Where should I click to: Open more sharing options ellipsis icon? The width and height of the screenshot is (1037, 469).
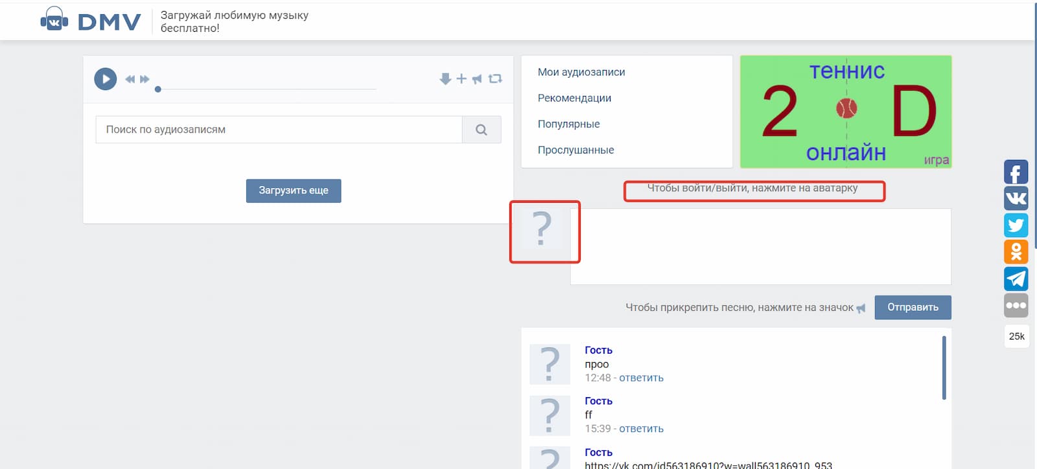[1016, 305]
